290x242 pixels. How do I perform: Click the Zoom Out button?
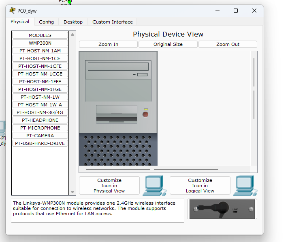228,44
